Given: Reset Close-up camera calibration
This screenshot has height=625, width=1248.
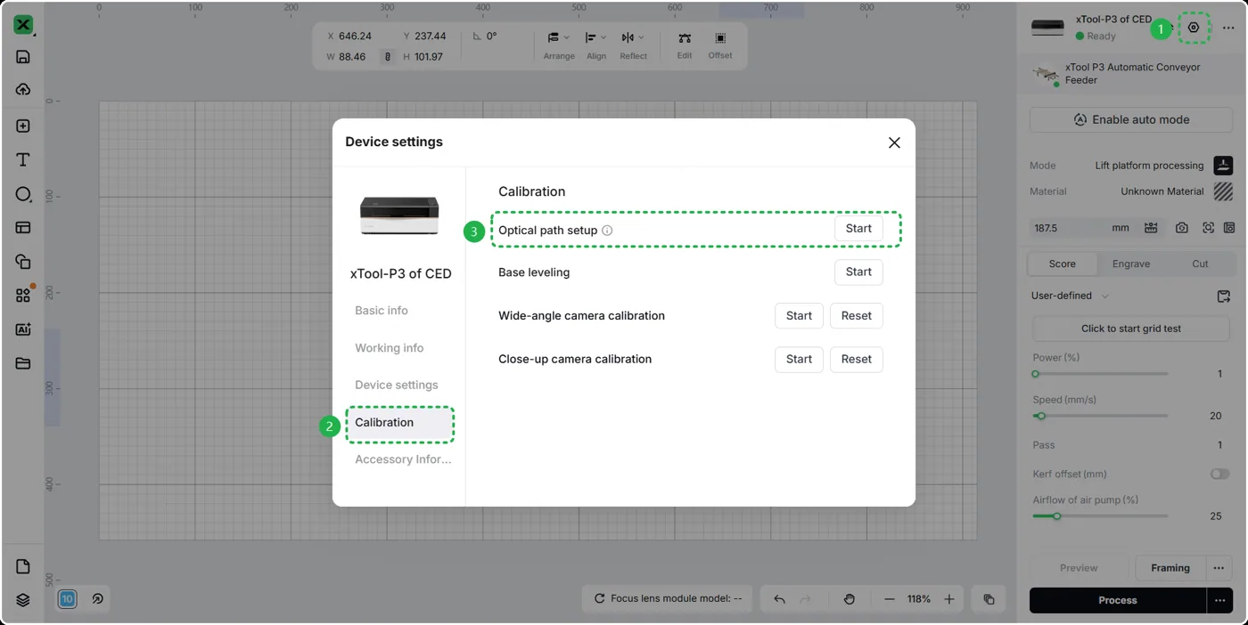Looking at the screenshot, I should pos(857,360).
